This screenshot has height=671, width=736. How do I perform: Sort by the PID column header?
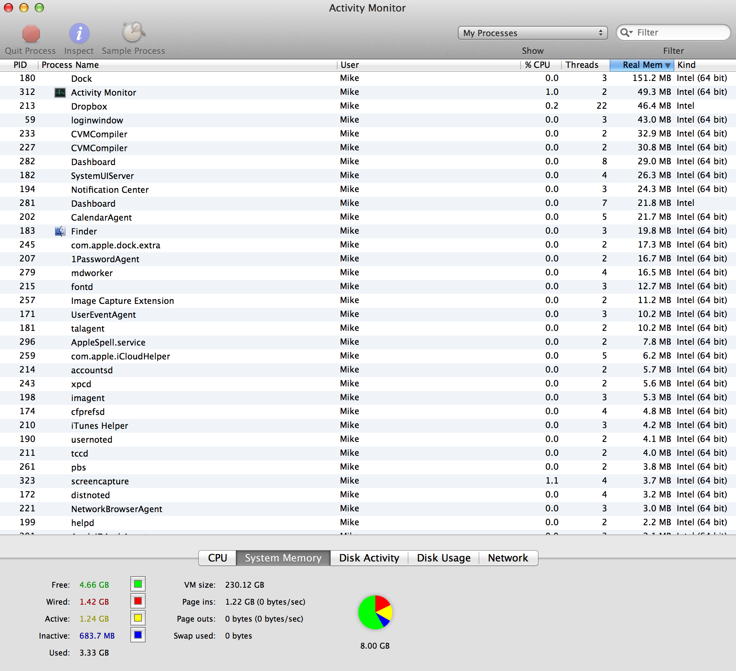point(19,65)
